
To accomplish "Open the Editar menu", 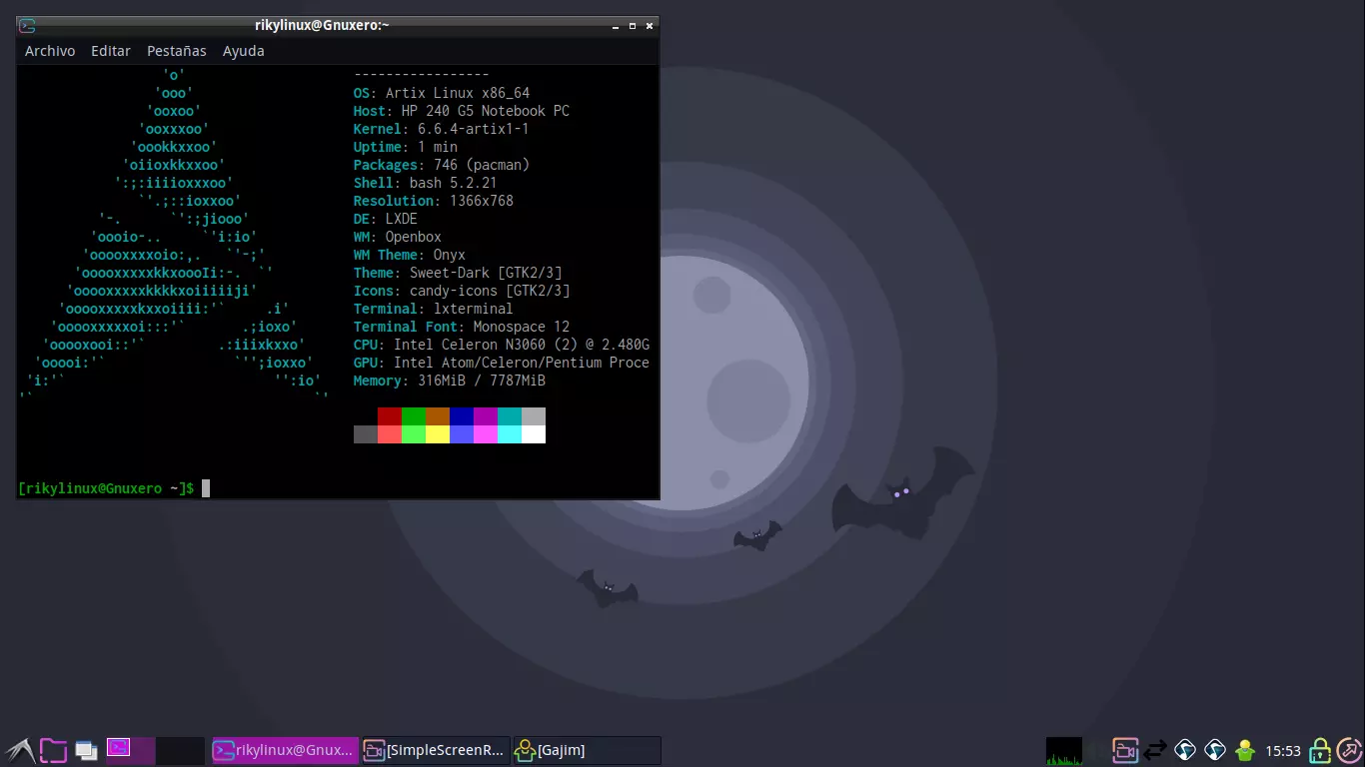I will pos(111,51).
